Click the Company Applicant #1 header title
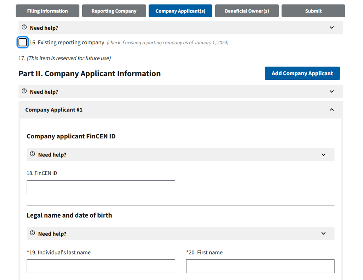The height and width of the screenshot is (280, 363). pyautogui.click(x=54, y=110)
